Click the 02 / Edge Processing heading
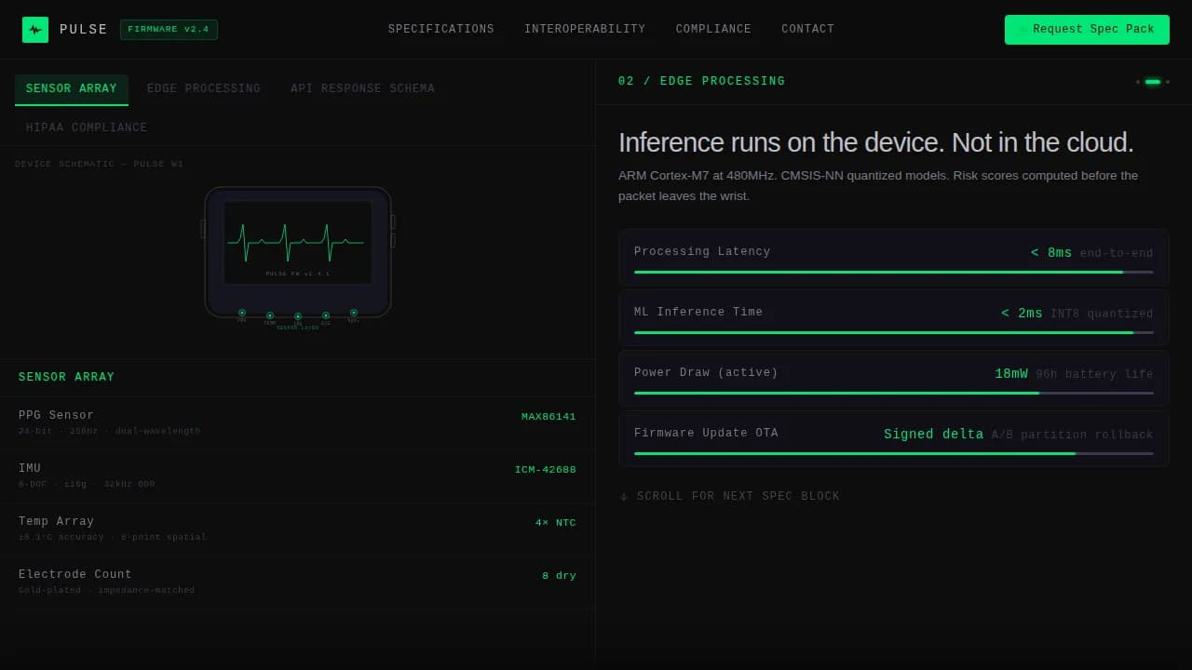Screen dimensions: 1192x670 click(702, 82)
